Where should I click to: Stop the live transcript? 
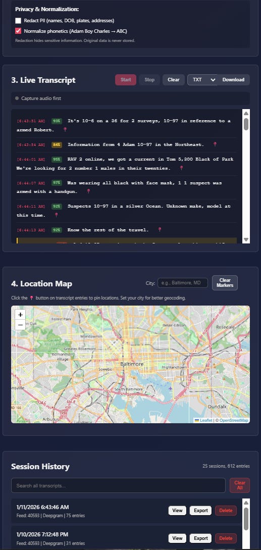(x=149, y=80)
